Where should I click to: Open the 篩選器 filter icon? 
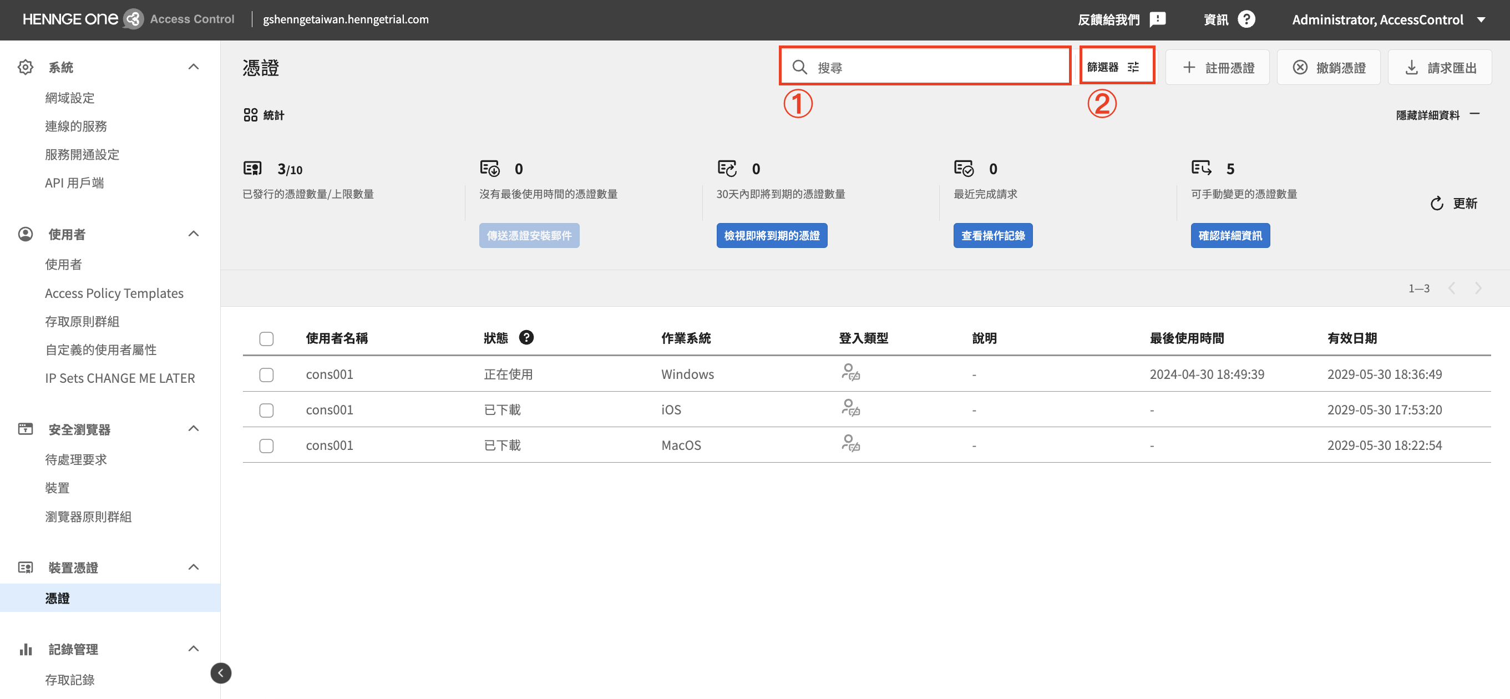click(x=1133, y=67)
